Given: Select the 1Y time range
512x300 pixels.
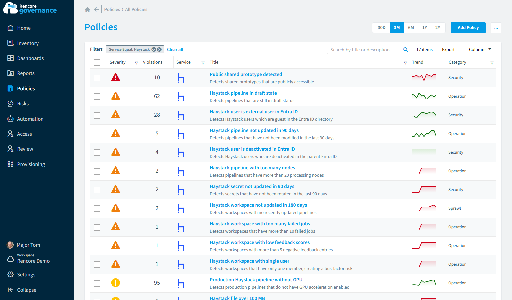Looking at the screenshot, I should coord(425,28).
